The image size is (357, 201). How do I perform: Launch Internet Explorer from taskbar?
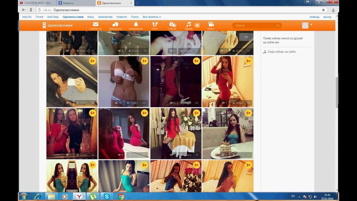click(x=37, y=197)
